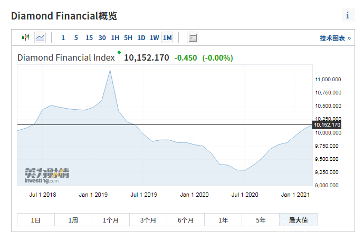Choose the 30 minute interval
Viewport: 364px width, 241px height.
click(x=102, y=37)
